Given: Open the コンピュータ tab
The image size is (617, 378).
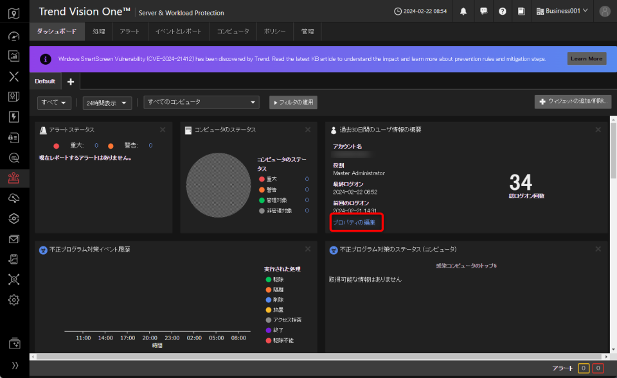Looking at the screenshot, I should pos(233,31).
